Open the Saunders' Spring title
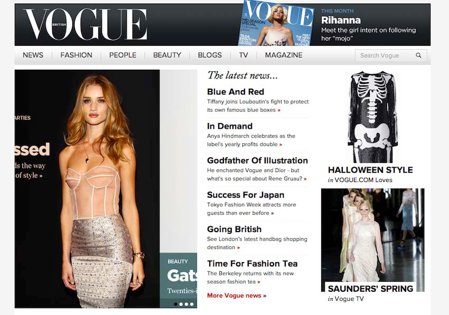The height and width of the screenshot is (315, 449). [370, 289]
